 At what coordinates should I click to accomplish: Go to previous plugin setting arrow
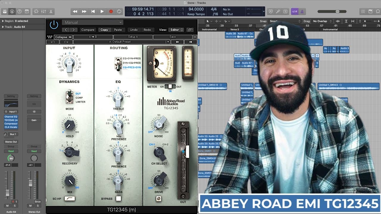[x=66, y=30]
